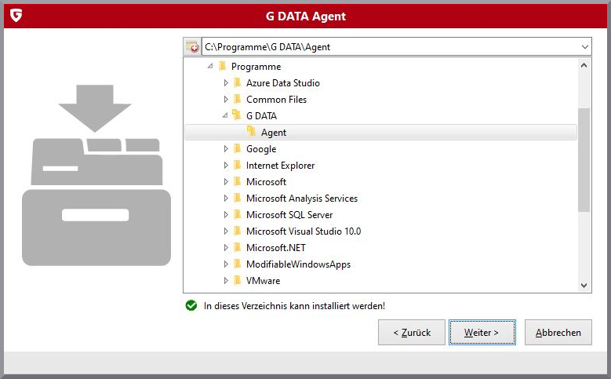Click the Internet Explorer folder icon
The width and height of the screenshot is (611, 379).
pyautogui.click(x=238, y=165)
